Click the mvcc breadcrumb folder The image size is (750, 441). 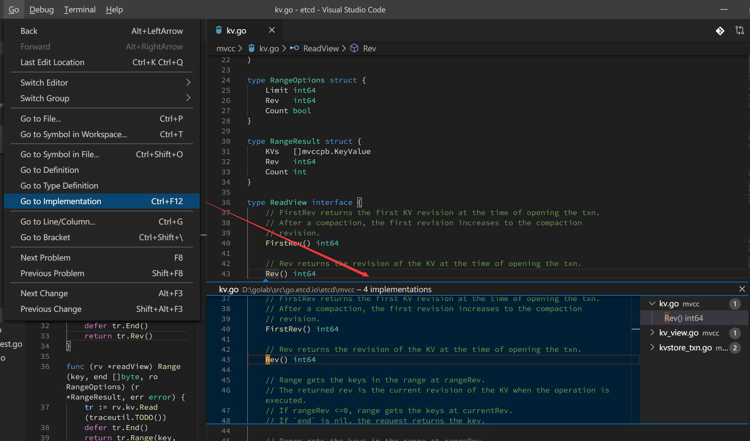226,48
